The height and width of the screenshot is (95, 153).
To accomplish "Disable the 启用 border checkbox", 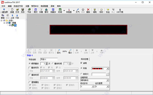I will pyautogui.click(x=81, y=63).
